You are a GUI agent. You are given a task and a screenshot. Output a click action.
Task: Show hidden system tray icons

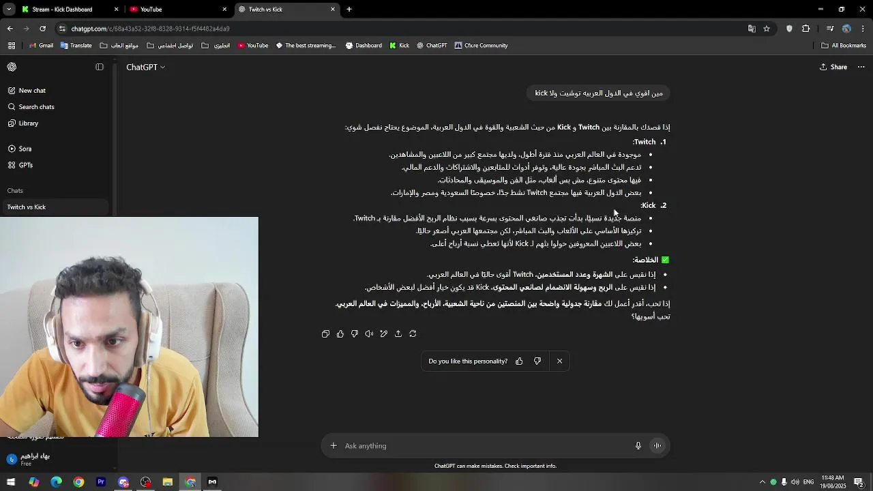(x=763, y=482)
